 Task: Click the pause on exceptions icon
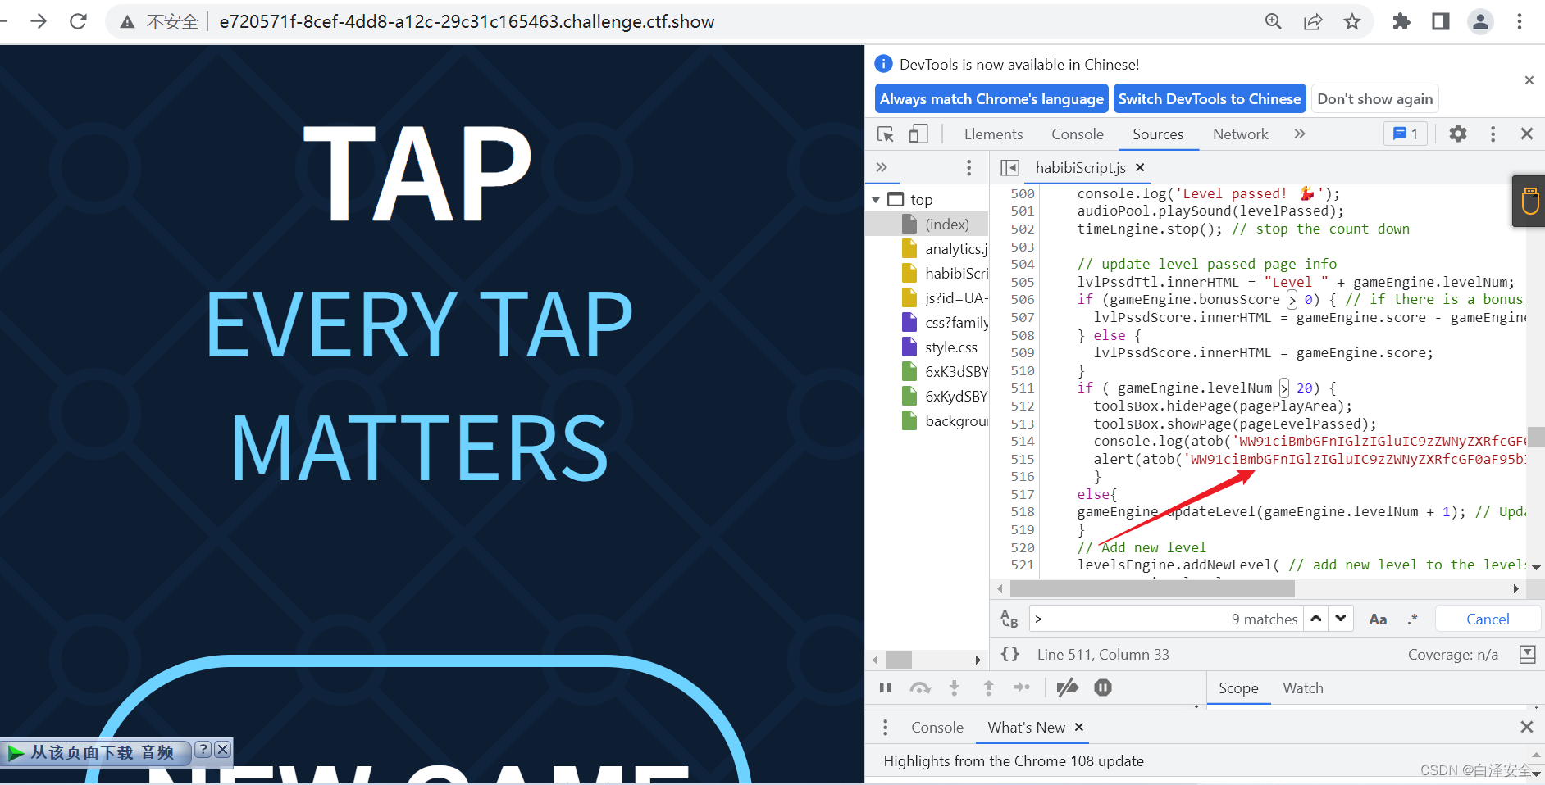(x=1102, y=687)
